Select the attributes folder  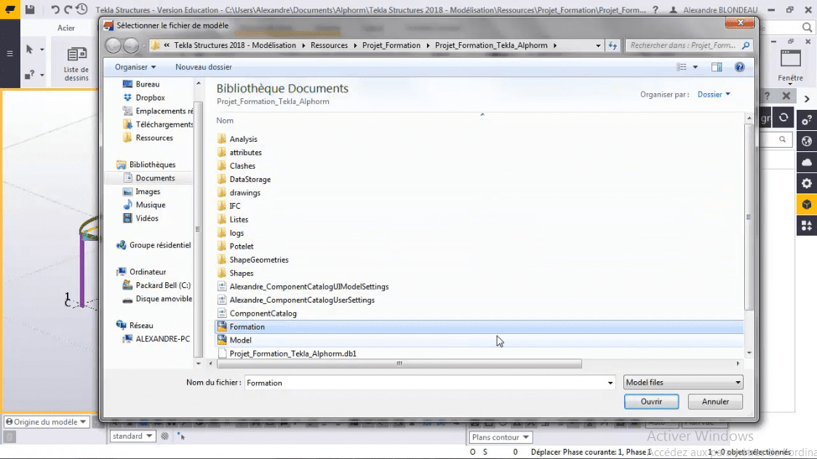coord(245,153)
